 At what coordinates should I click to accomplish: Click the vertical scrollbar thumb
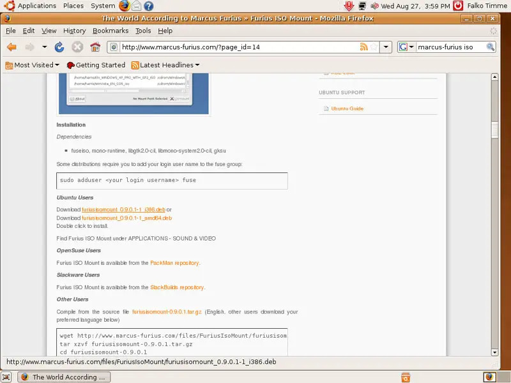[494, 130]
